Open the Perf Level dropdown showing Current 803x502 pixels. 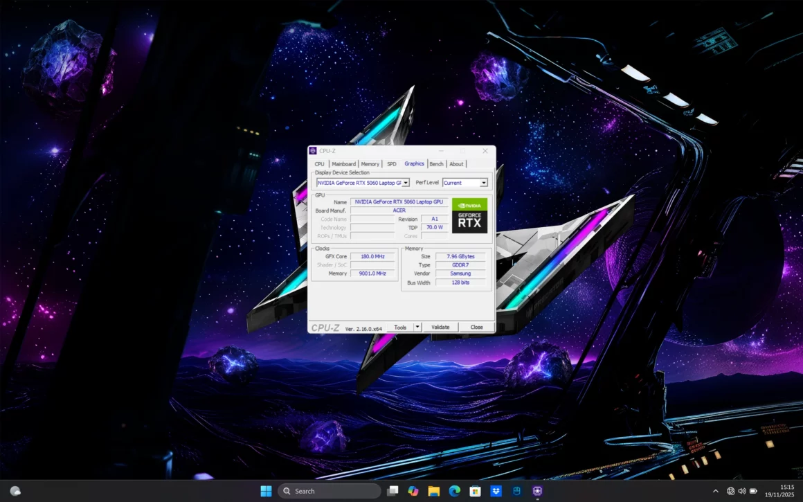tap(485, 182)
